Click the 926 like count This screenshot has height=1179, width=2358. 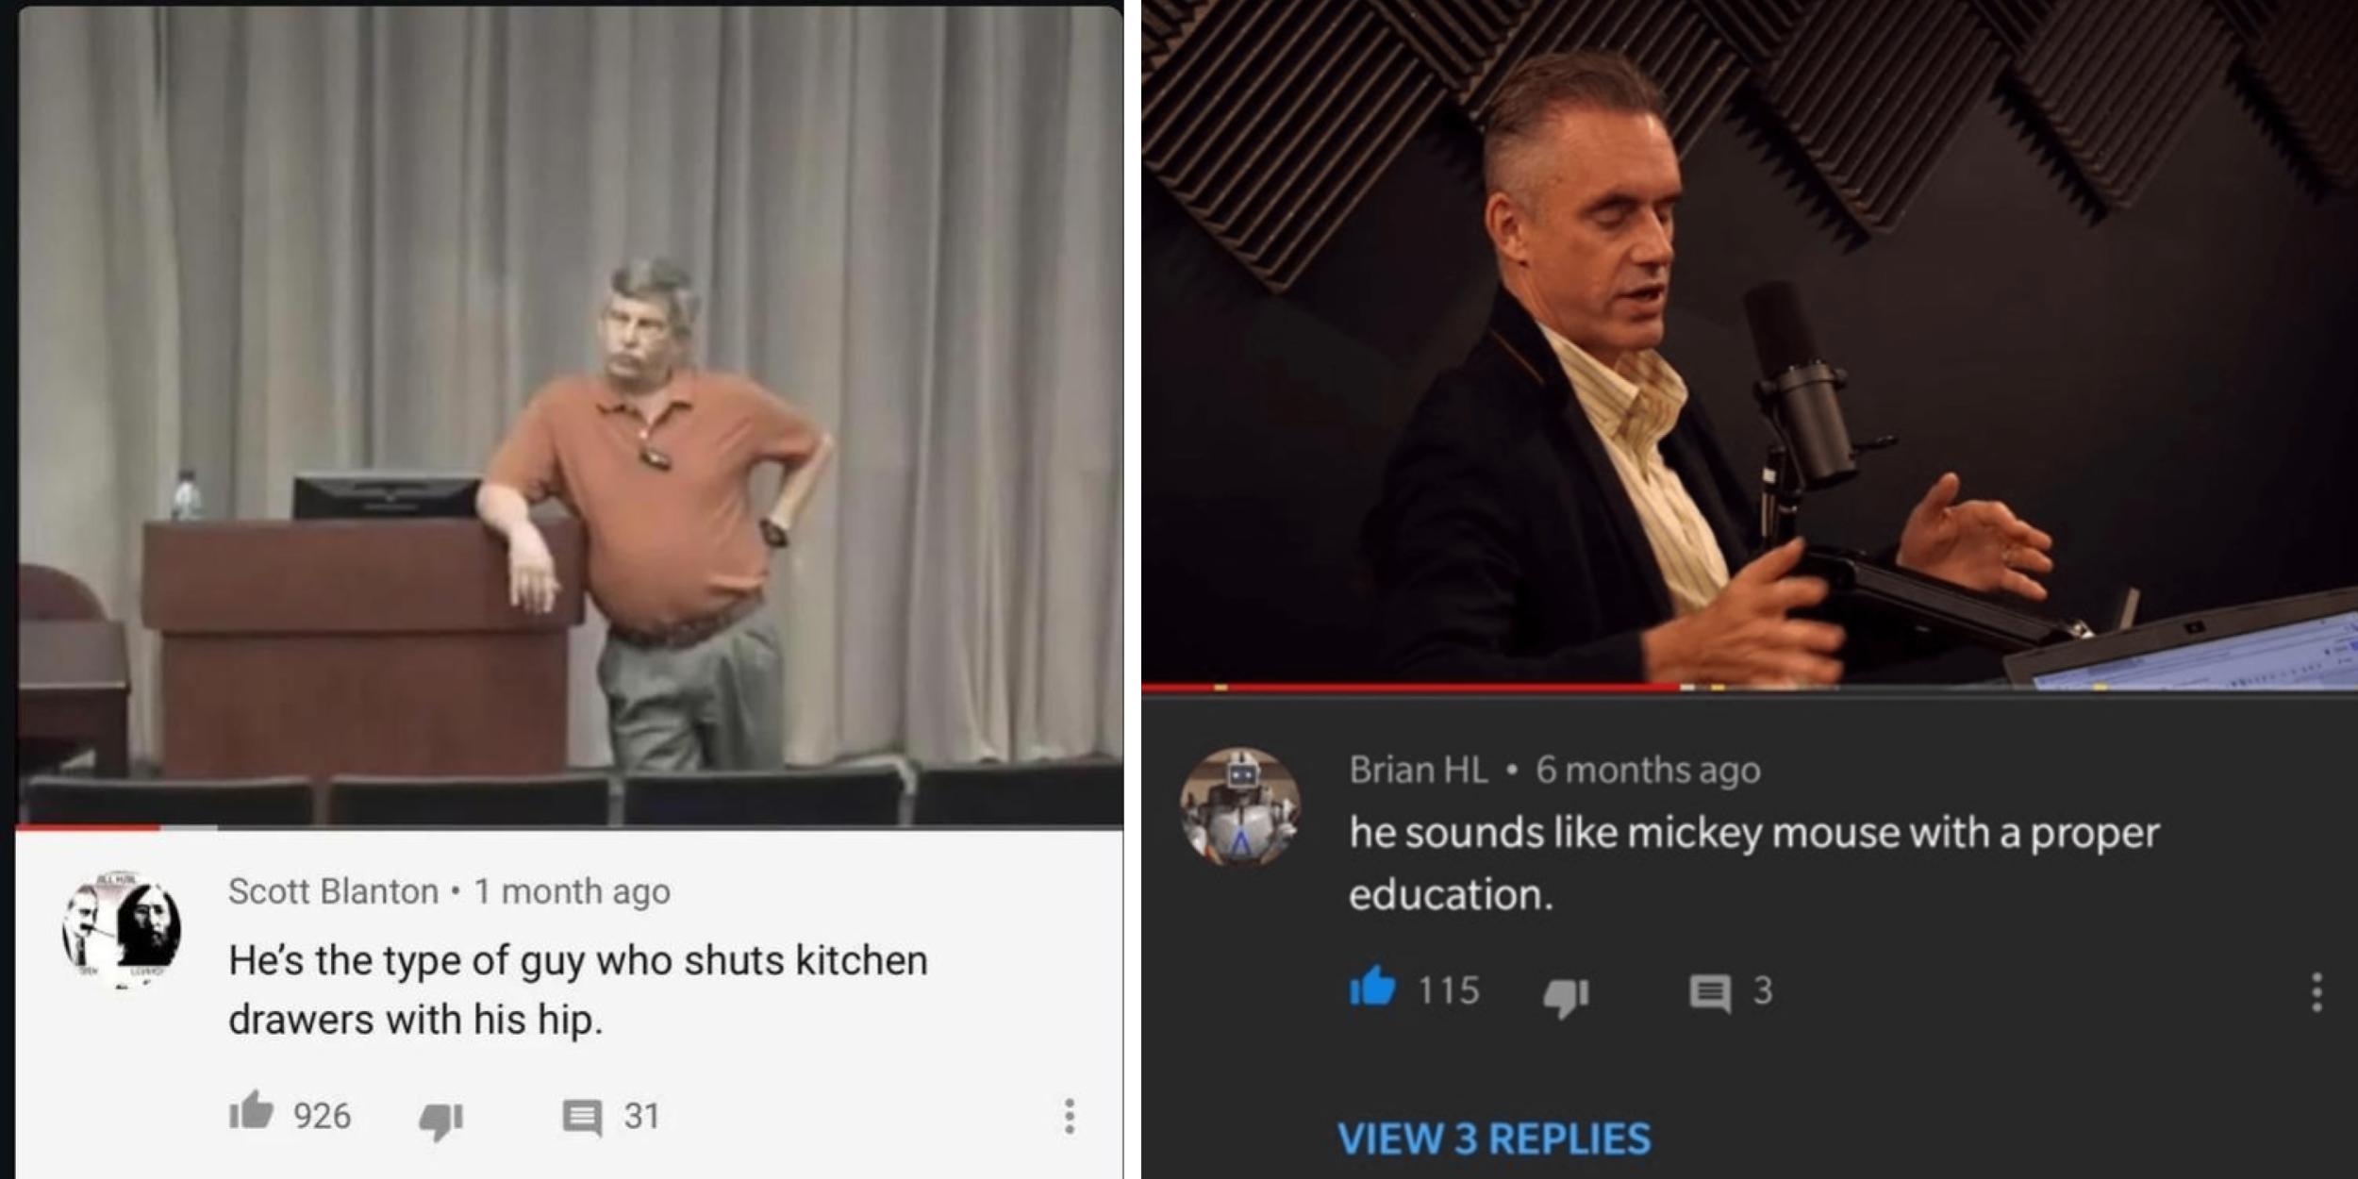(x=322, y=1116)
